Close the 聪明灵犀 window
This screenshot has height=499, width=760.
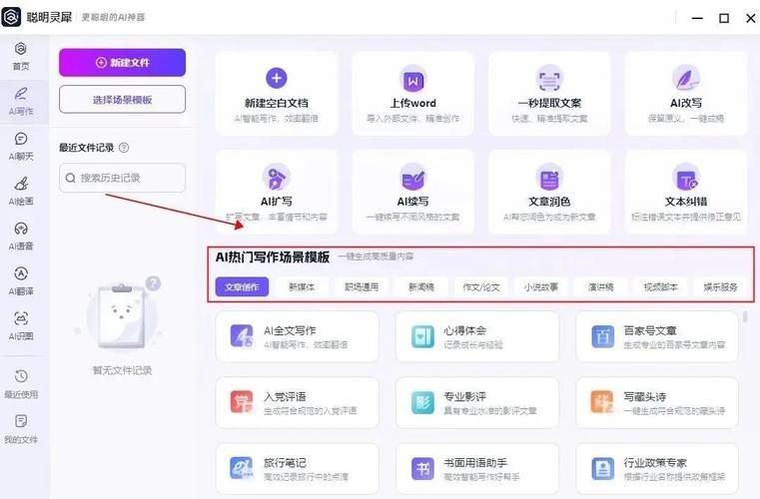click(x=751, y=18)
